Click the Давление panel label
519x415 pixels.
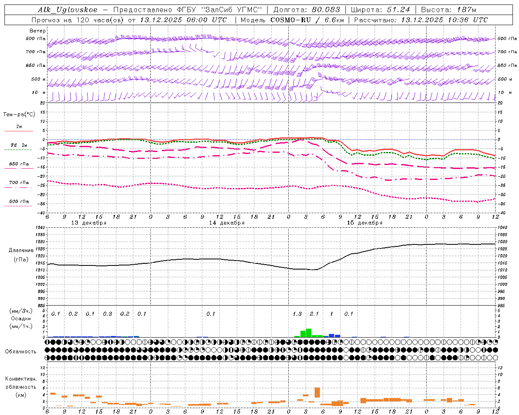[x=21, y=250]
